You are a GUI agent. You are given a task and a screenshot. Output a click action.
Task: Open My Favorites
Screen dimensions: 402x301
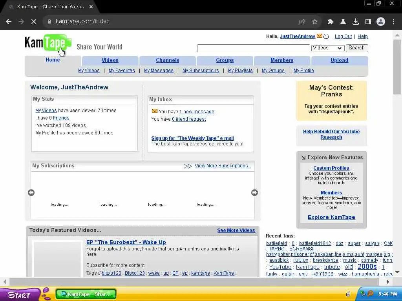[122, 71]
